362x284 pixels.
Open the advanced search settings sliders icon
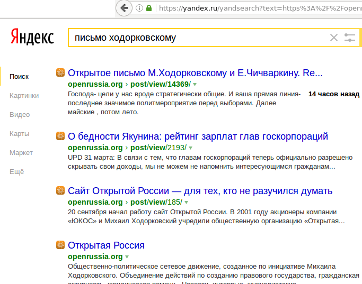coord(349,38)
